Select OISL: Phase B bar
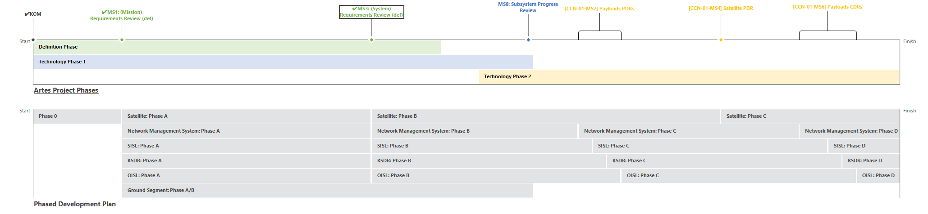 tap(496, 176)
